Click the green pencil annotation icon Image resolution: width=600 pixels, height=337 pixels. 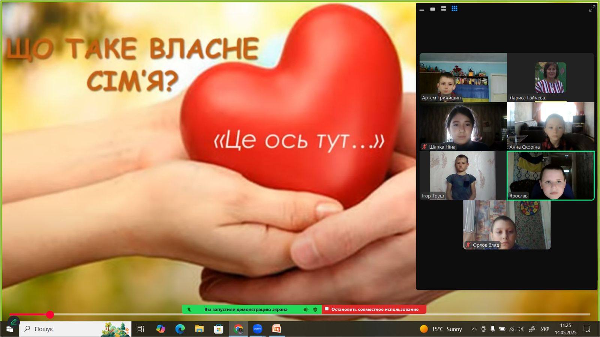13,322
